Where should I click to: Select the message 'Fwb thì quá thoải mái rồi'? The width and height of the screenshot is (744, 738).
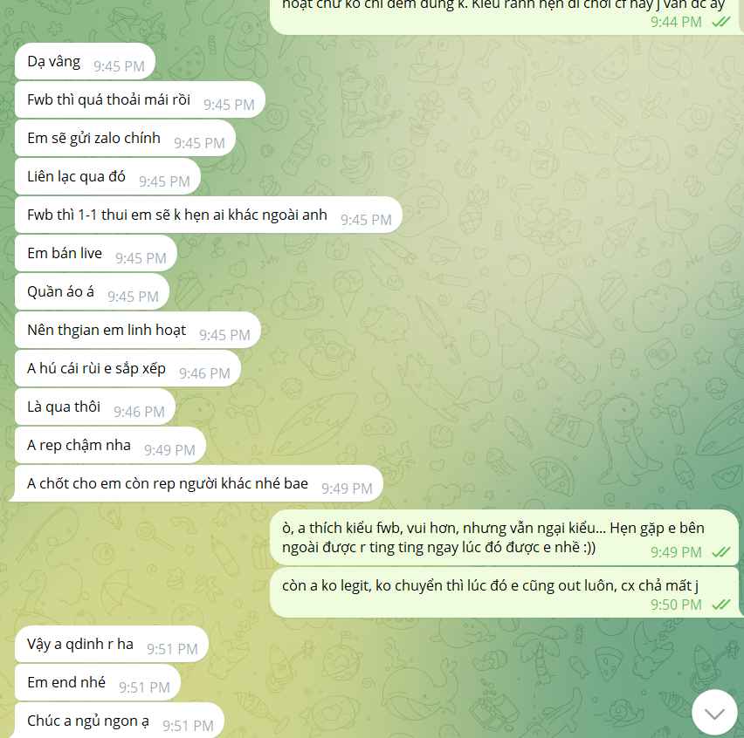click(x=140, y=100)
